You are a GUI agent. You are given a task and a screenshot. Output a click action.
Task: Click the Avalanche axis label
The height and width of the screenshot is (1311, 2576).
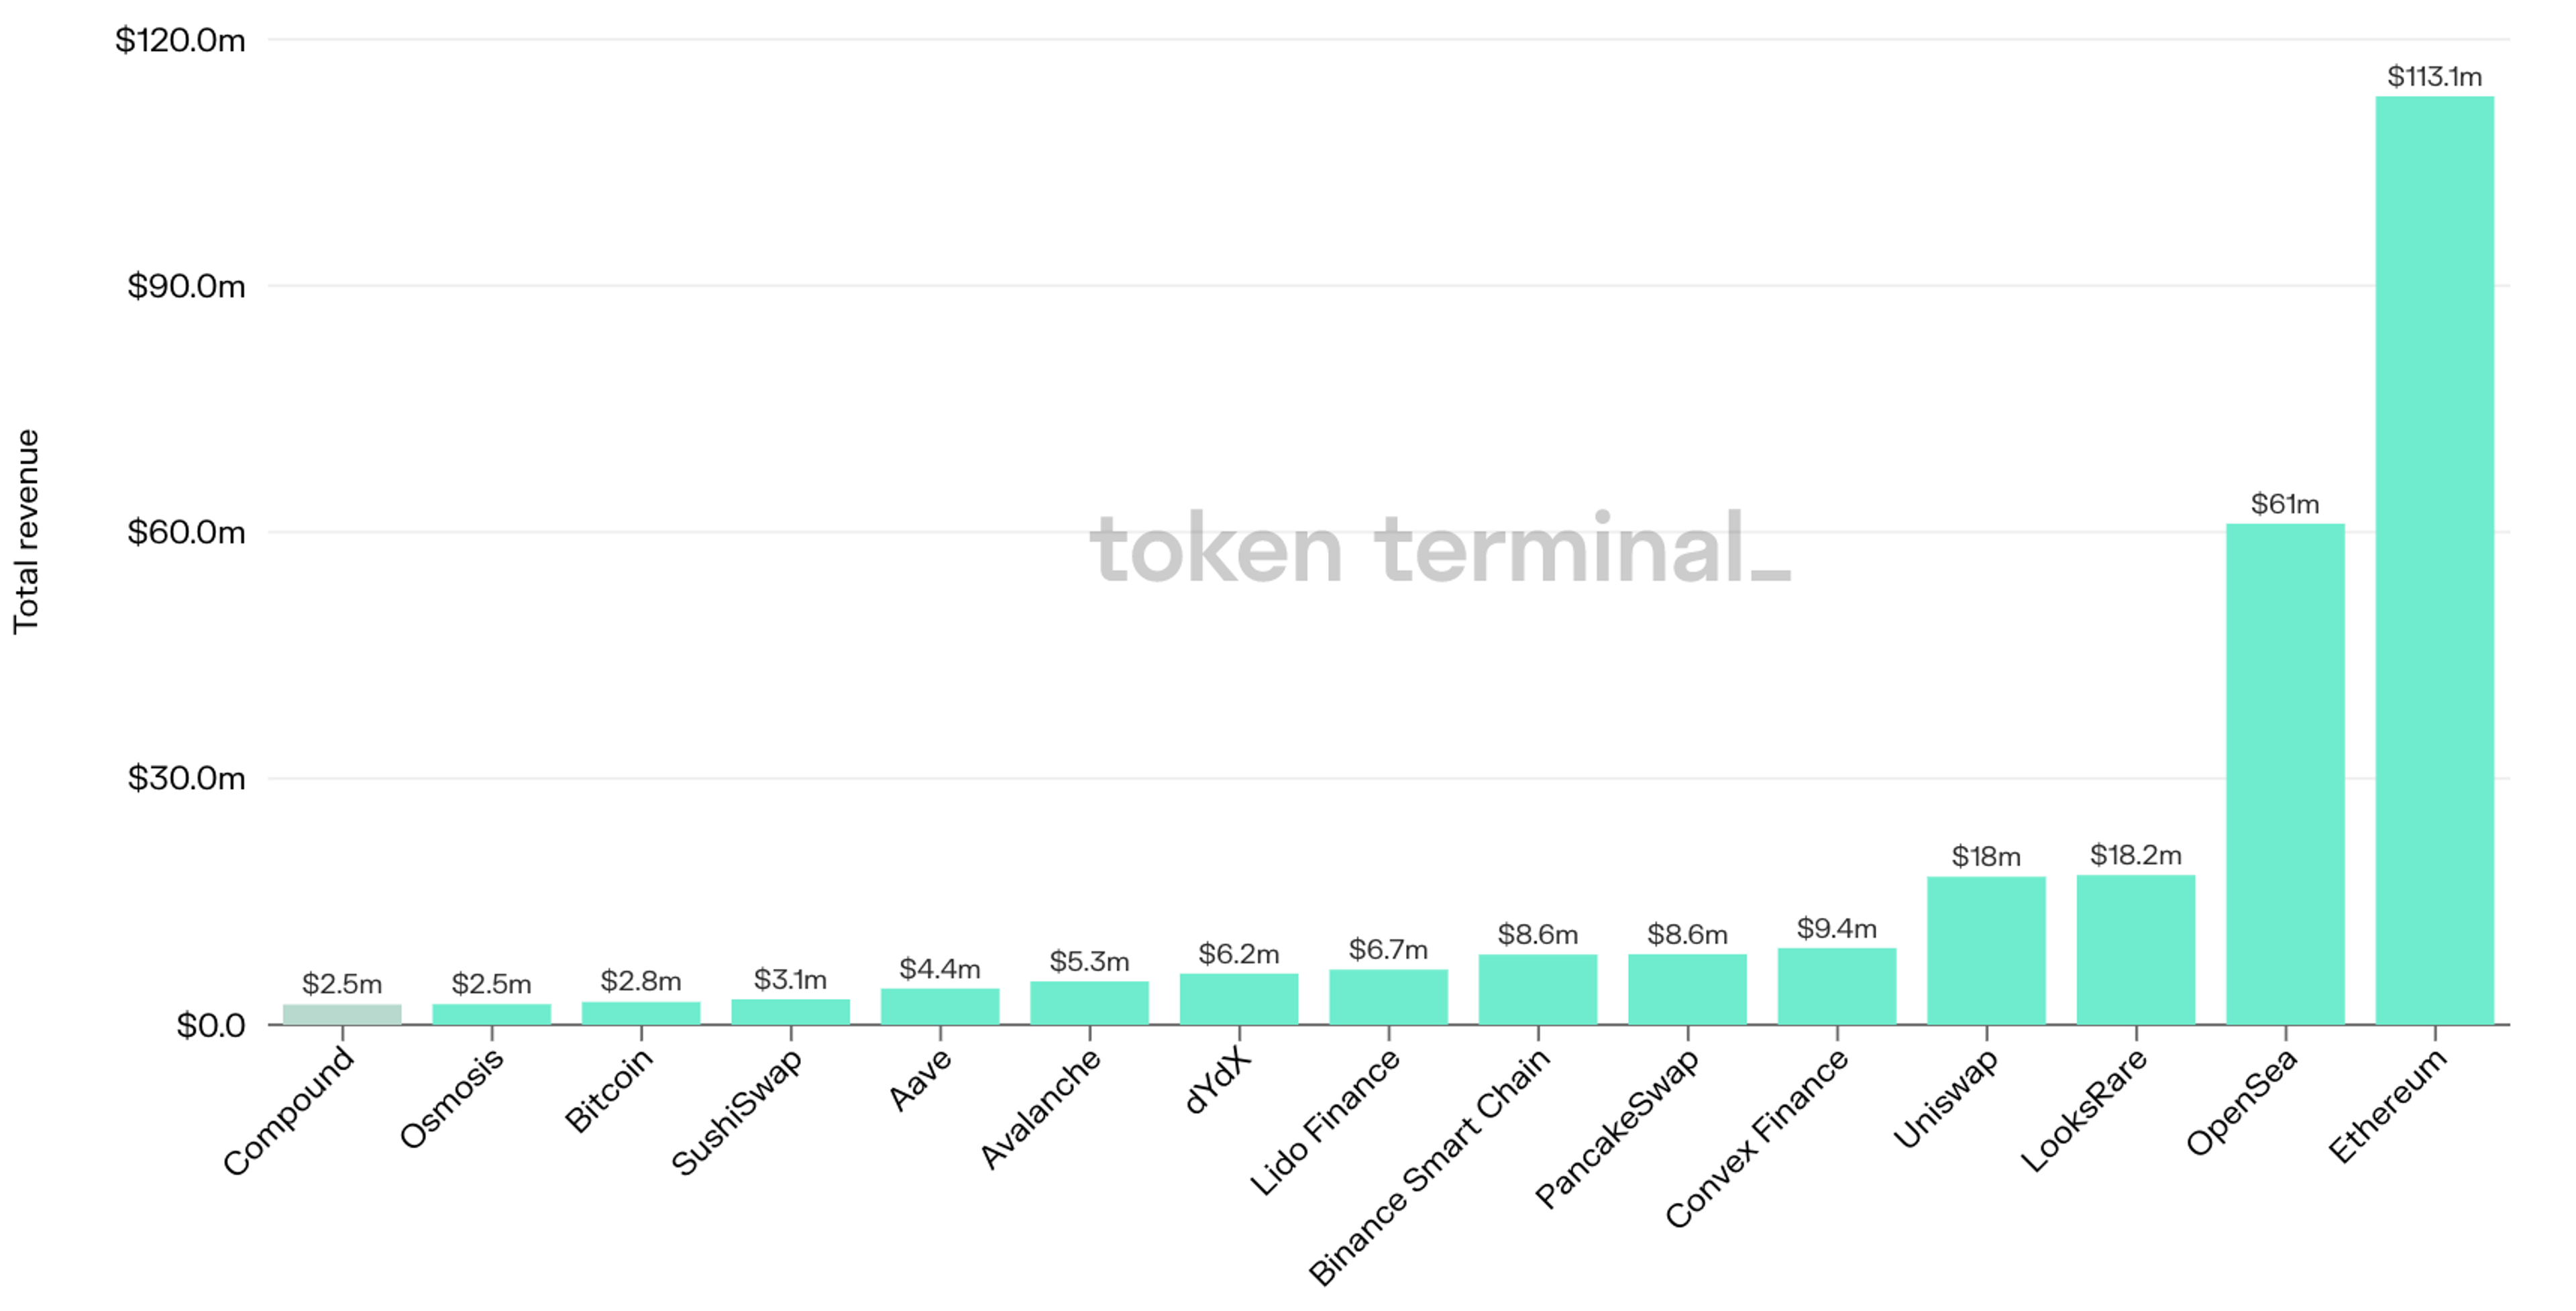click(x=1040, y=1108)
